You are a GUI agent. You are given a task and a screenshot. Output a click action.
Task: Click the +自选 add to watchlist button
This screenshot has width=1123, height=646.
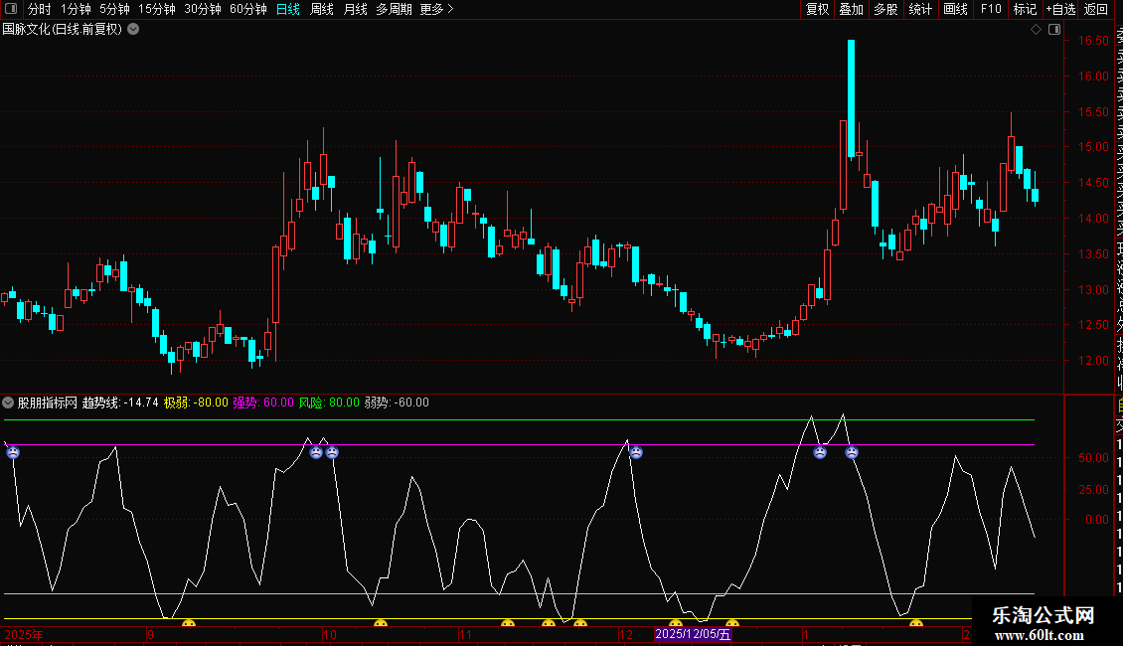click(x=1060, y=9)
